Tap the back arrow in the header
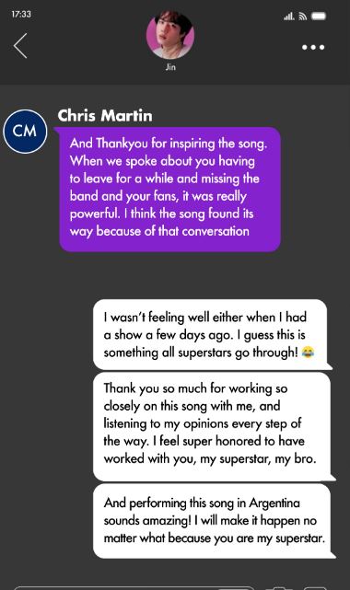Screen dimensions: 350x590 [x=20, y=45]
